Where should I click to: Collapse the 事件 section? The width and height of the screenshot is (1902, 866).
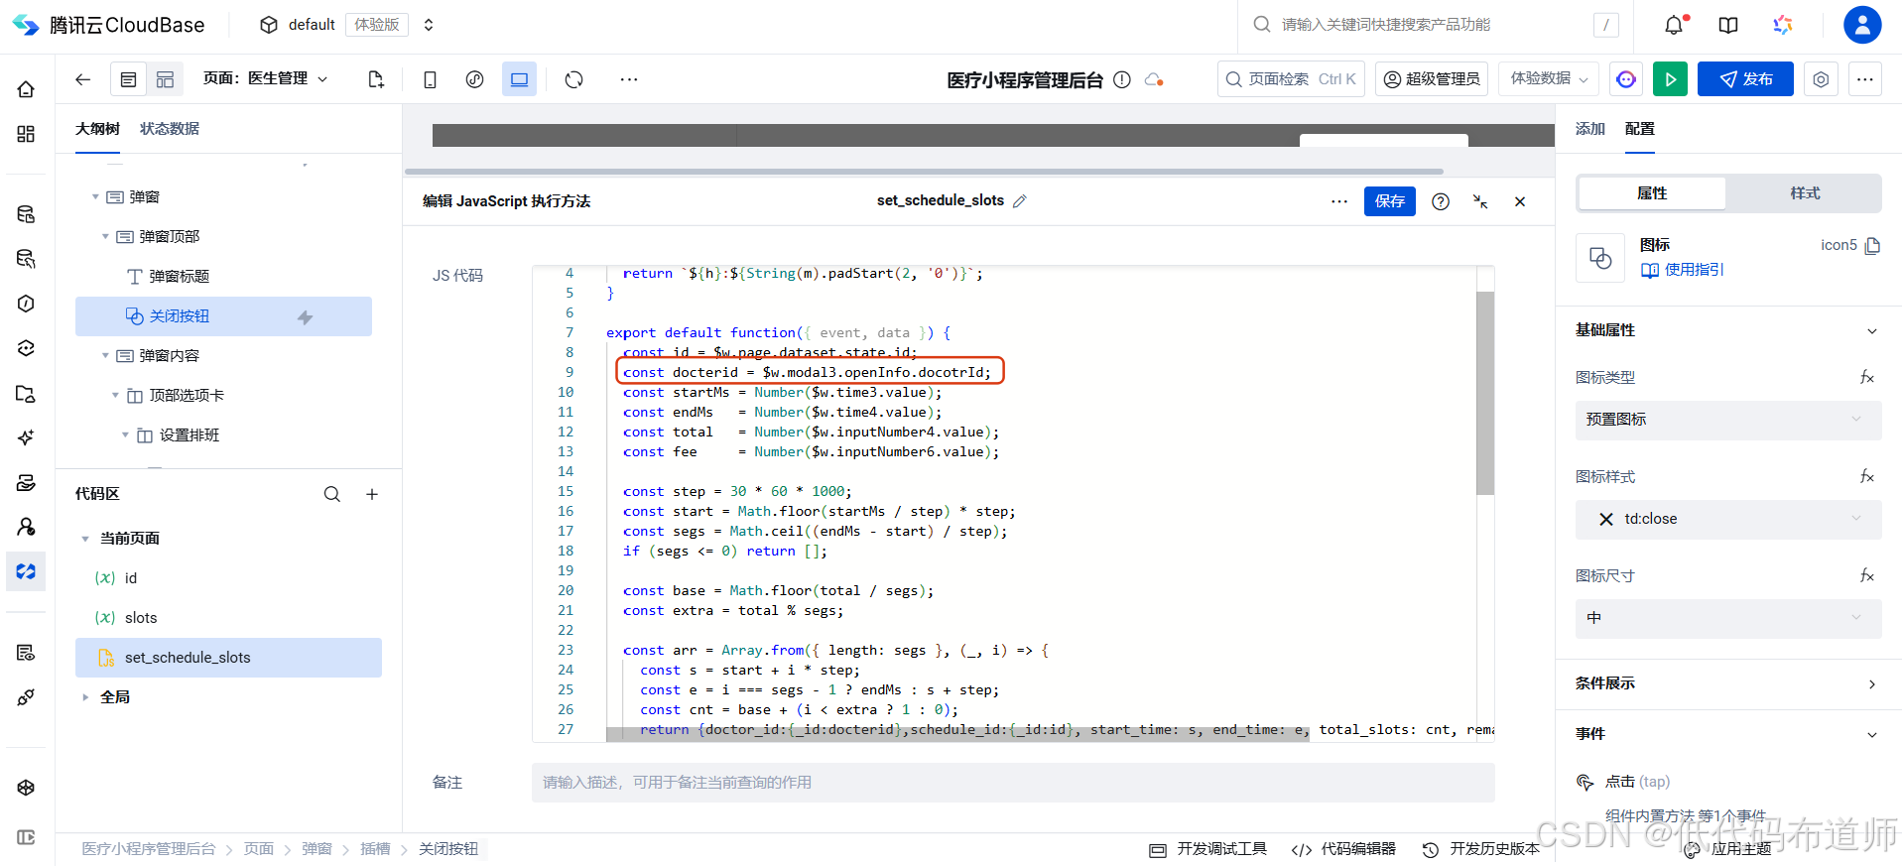[1871, 735]
